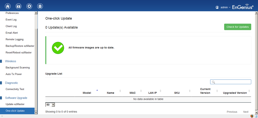Screen dimensions: 258x118
Task: Go to Previous table page
Action: click(x=232, y=112)
